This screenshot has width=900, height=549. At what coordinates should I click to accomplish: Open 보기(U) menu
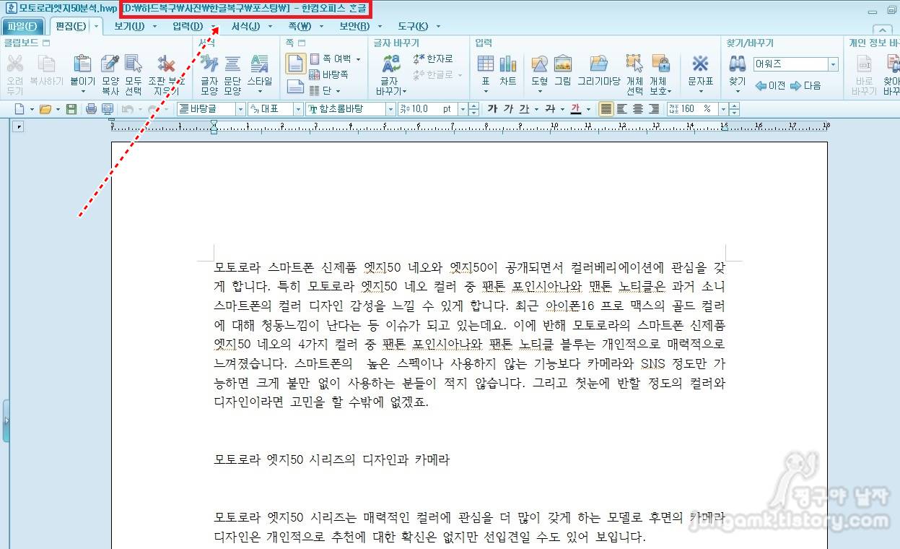[x=129, y=27]
